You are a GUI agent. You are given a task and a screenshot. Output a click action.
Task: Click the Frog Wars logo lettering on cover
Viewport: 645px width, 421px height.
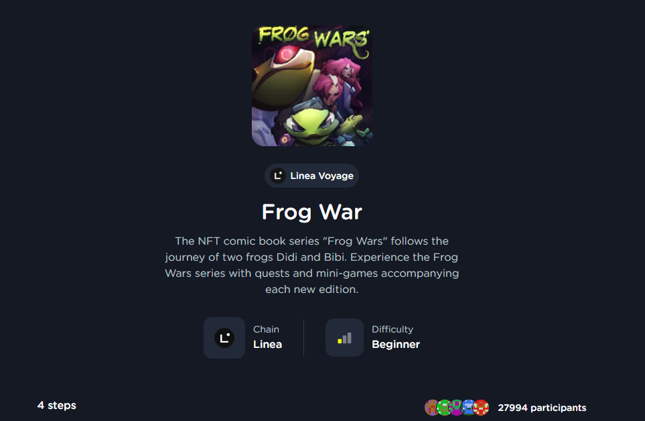(x=313, y=38)
